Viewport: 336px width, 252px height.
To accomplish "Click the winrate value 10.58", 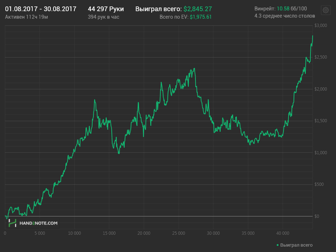I will point(283,9).
